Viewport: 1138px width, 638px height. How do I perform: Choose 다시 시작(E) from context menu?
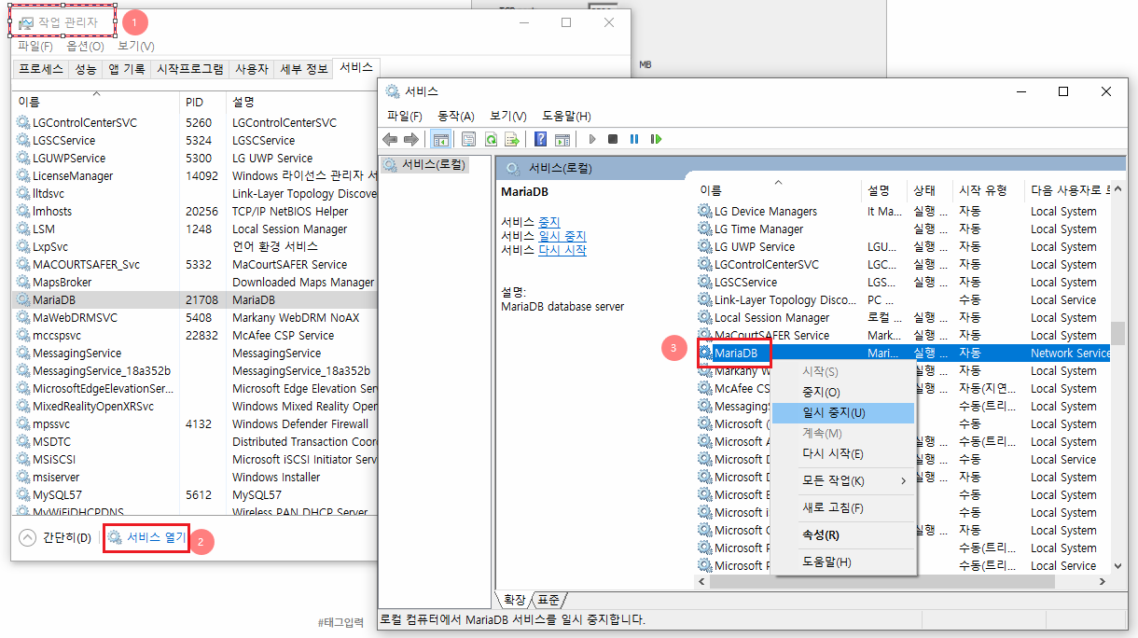pos(843,453)
